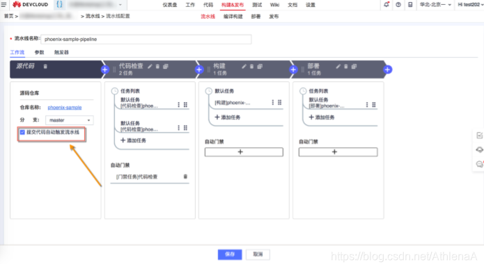
Task: Click the top floating icon on right edge
Action: click(x=479, y=136)
